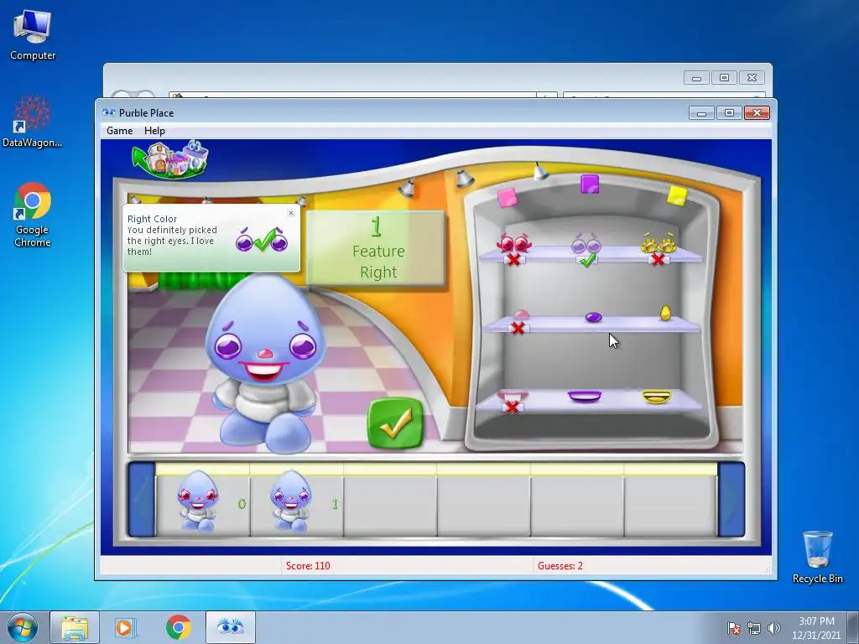Open File Explorer from the taskbar

tap(75, 627)
